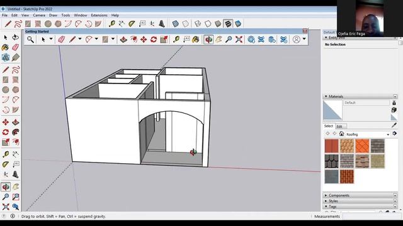This screenshot has height=226, width=403.
Task: Click Create Material icon in Materials panel
Action: coord(394,110)
